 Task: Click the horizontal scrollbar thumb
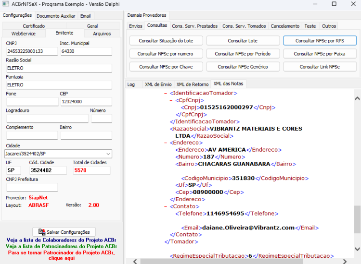point(222,261)
